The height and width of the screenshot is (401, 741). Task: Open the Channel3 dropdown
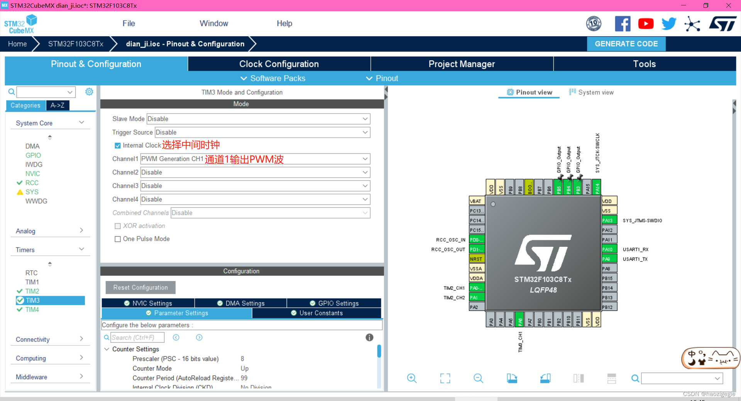255,186
